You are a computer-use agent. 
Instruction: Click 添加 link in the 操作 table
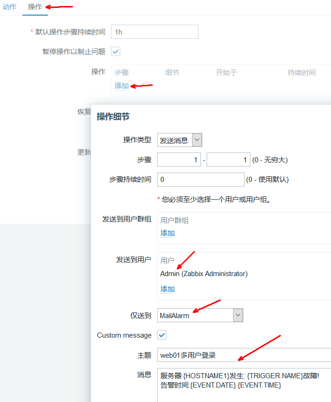(x=122, y=86)
